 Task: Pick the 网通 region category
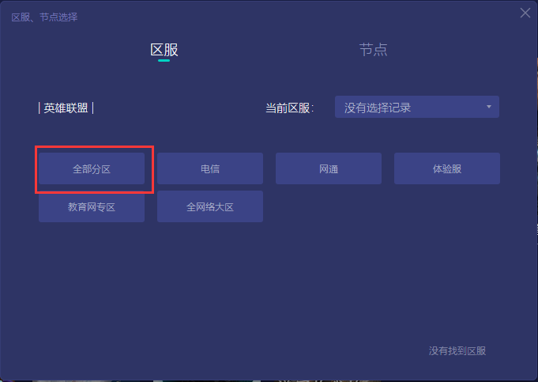coord(329,168)
